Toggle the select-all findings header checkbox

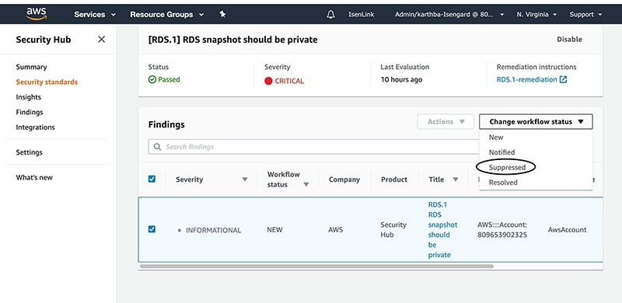[x=152, y=179]
